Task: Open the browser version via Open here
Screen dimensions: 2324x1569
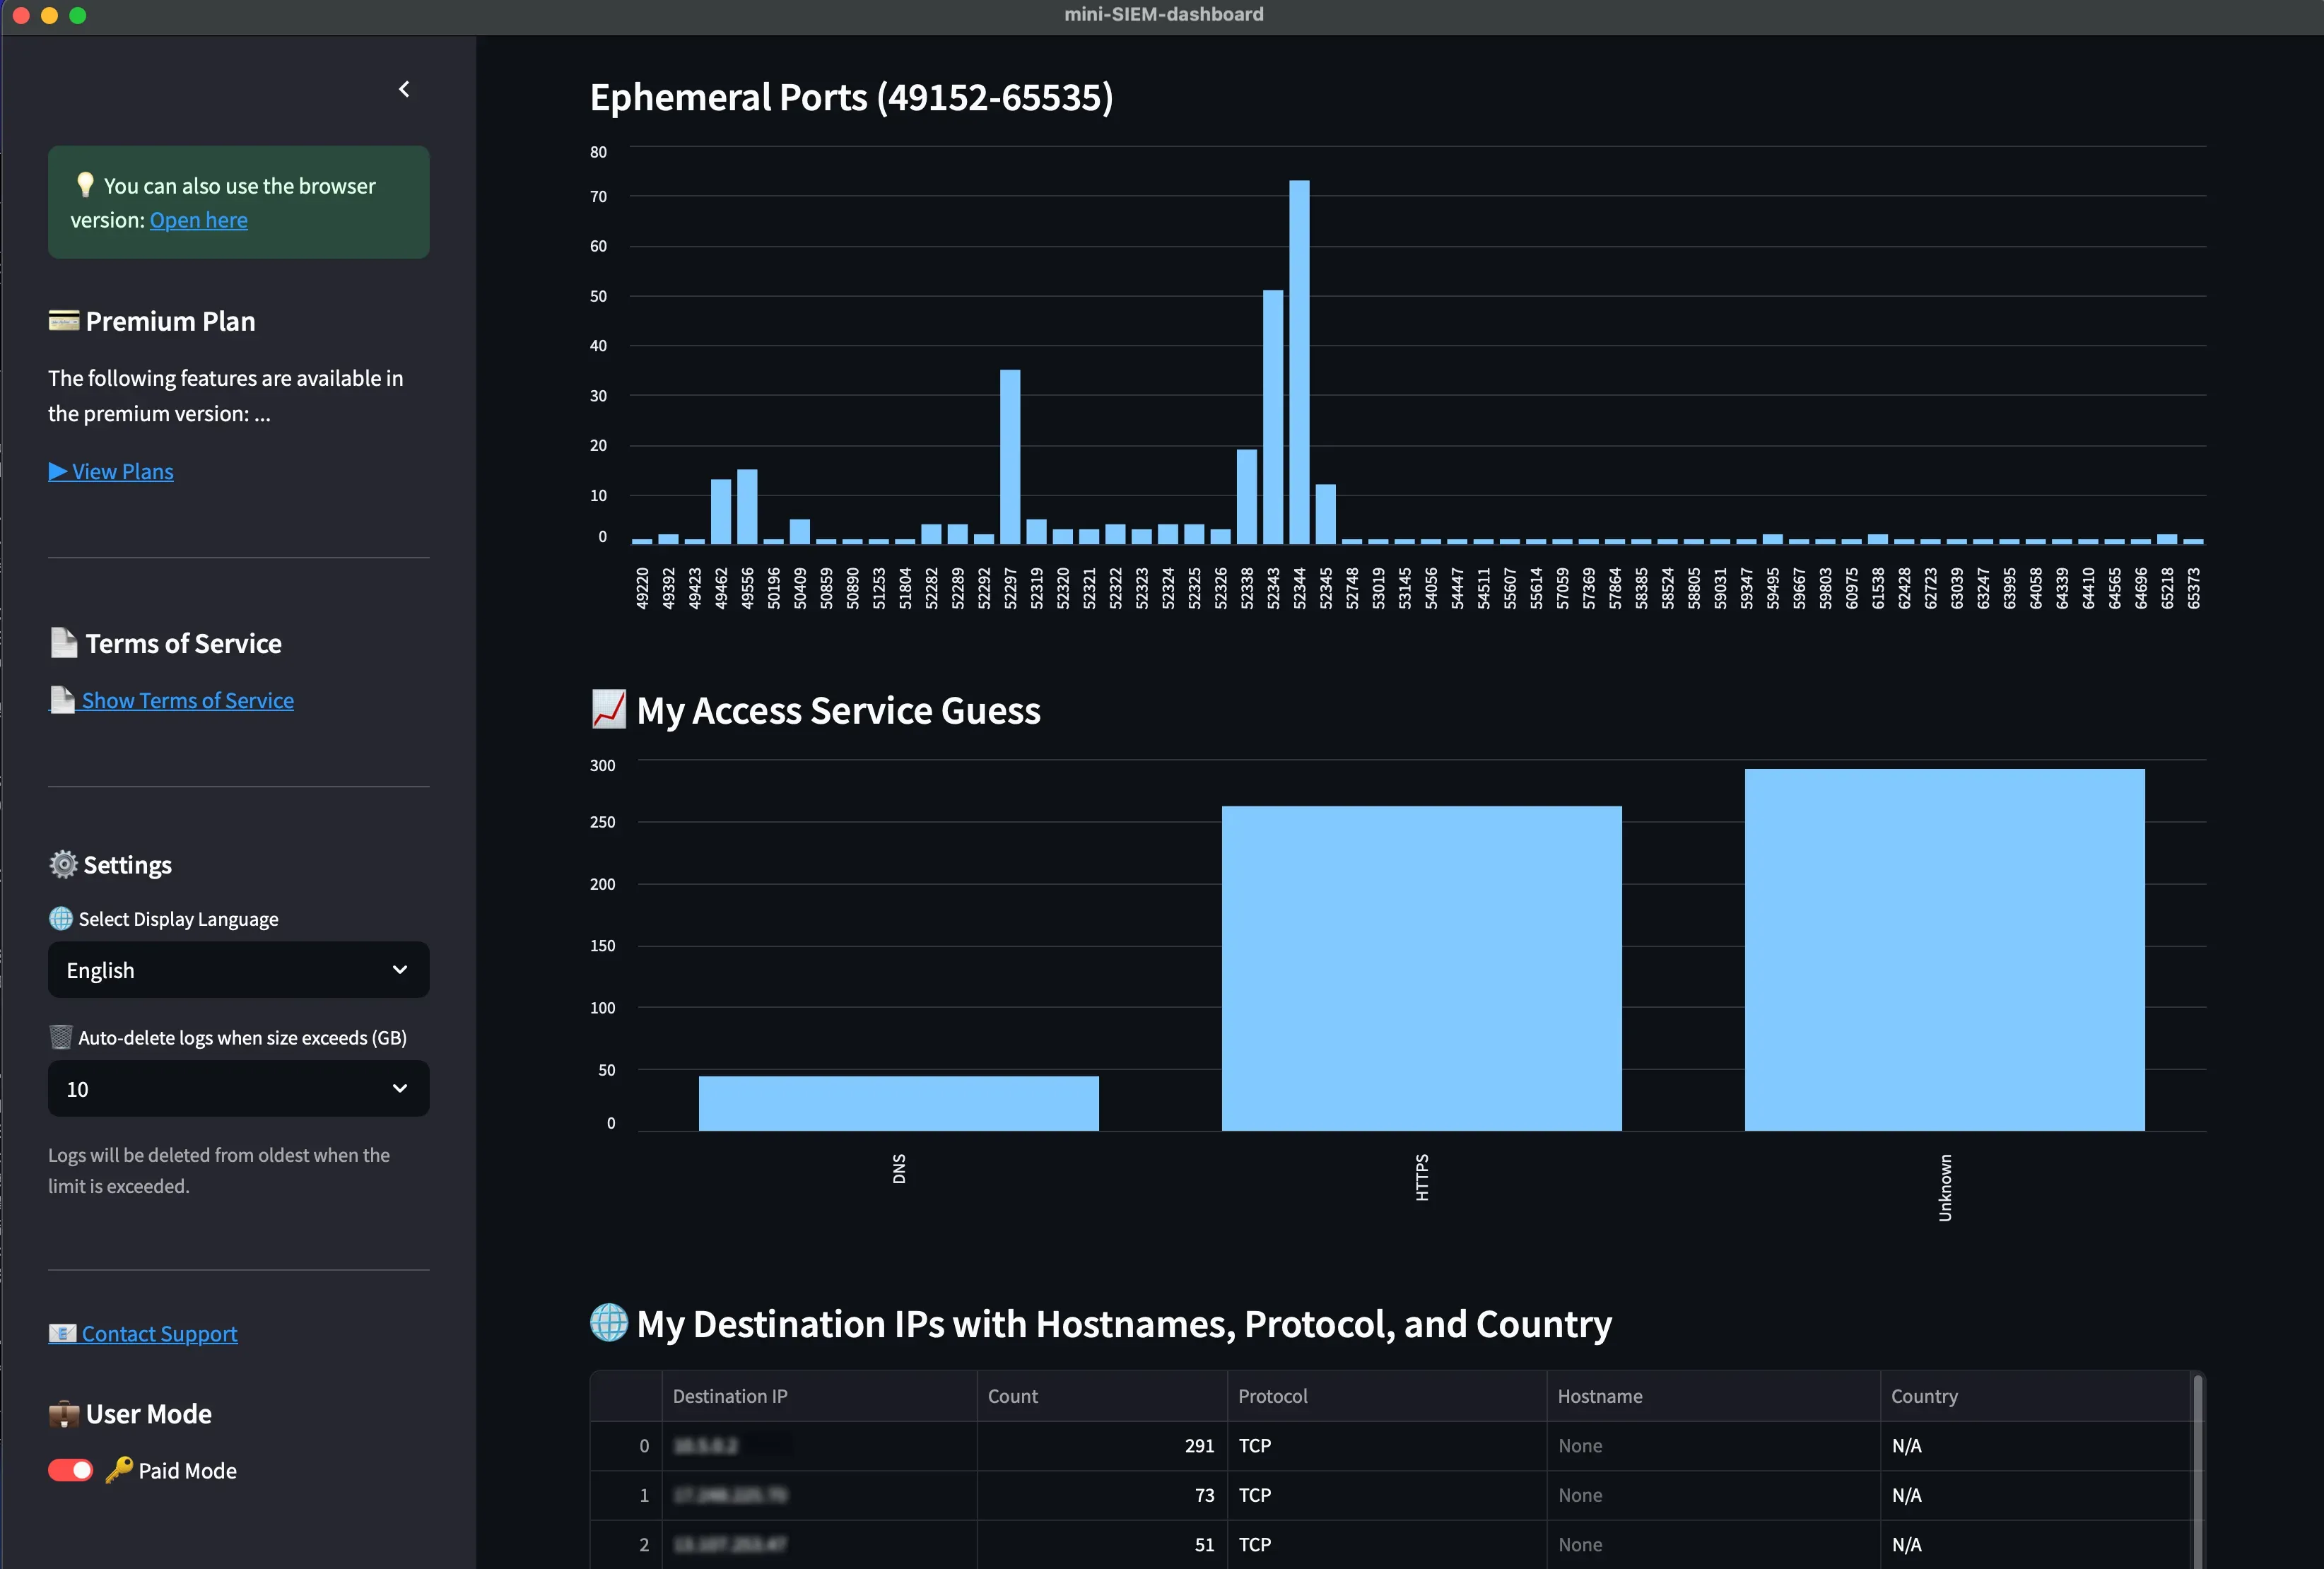Action: (x=198, y=220)
